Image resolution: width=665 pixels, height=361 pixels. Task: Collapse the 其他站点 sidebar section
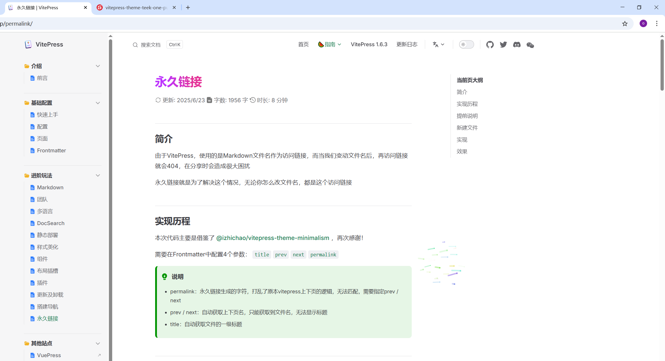(98, 343)
